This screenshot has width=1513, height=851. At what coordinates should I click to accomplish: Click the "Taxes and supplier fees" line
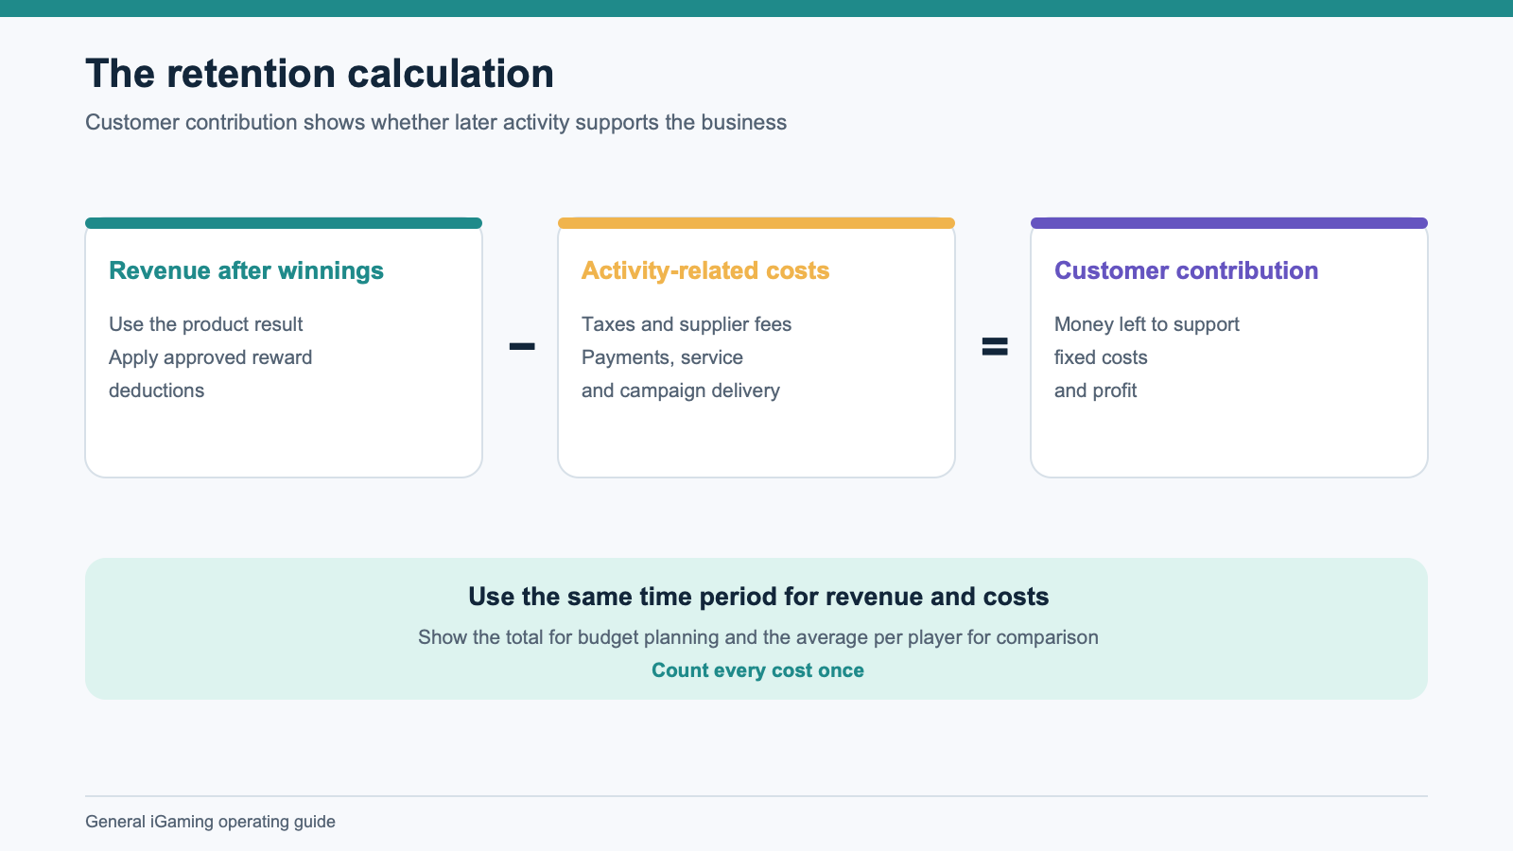687,324
